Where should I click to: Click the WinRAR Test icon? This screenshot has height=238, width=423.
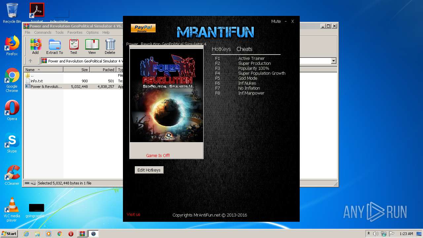tap(74, 47)
